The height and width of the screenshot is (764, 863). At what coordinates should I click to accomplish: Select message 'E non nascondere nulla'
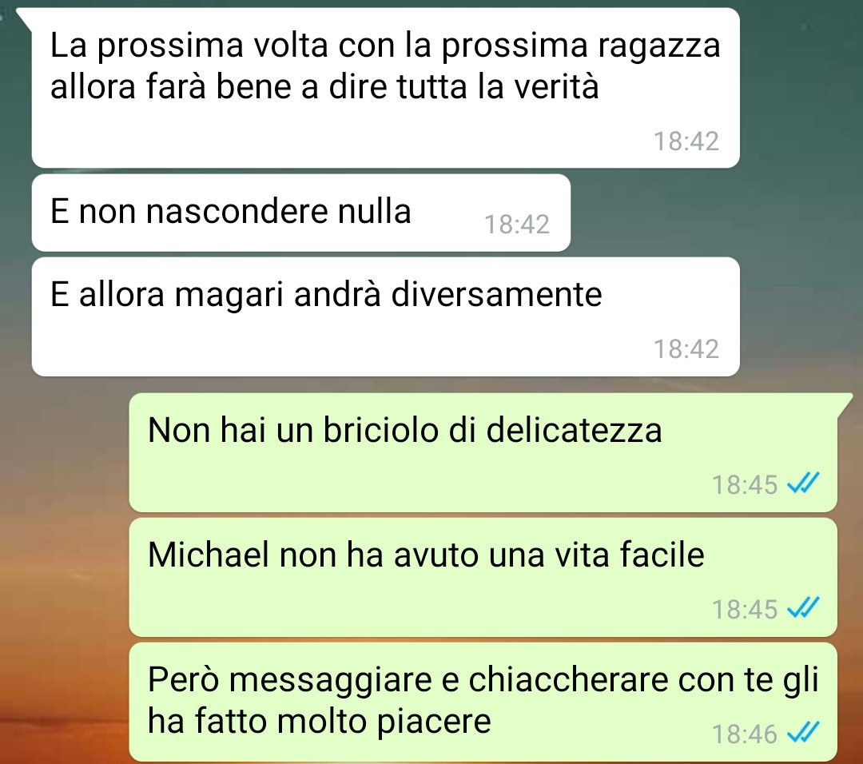tap(301, 213)
